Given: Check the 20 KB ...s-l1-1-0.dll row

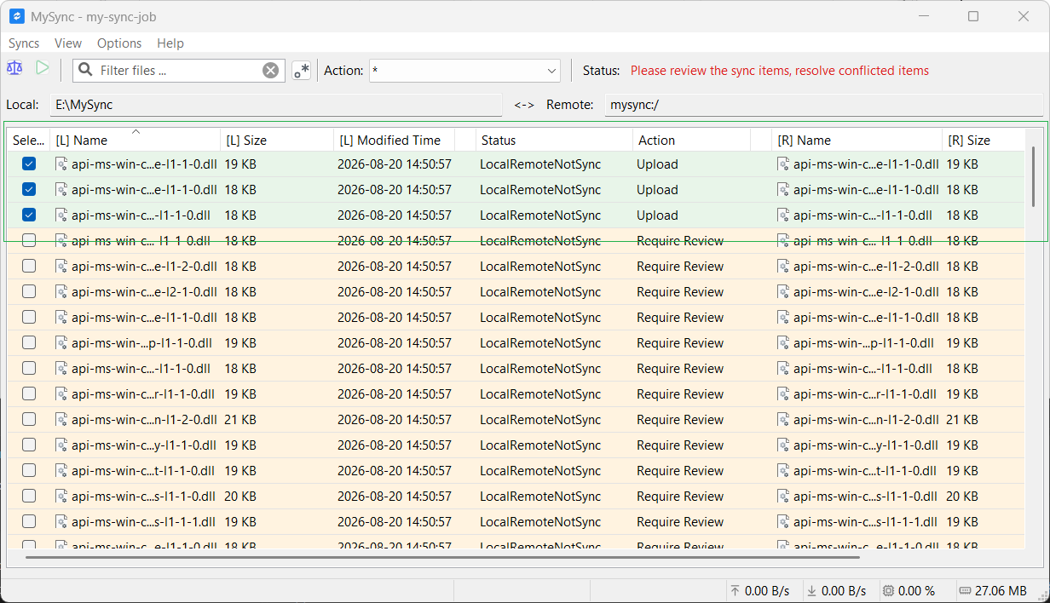Looking at the screenshot, I should click(x=29, y=497).
